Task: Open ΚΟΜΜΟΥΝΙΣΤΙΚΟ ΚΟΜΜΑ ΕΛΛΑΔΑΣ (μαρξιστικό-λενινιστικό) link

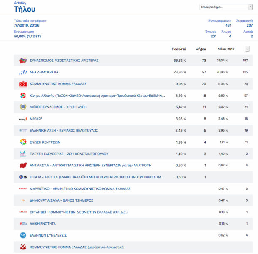Action: point(77,247)
